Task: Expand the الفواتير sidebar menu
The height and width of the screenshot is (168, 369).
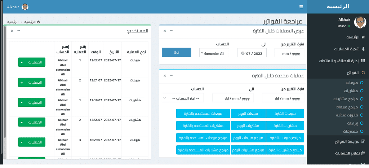Action: pos(338,73)
